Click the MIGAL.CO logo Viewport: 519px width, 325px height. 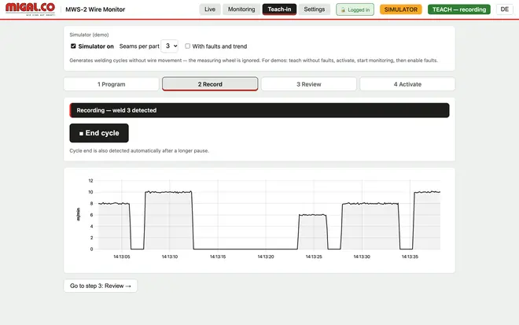coord(30,9)
